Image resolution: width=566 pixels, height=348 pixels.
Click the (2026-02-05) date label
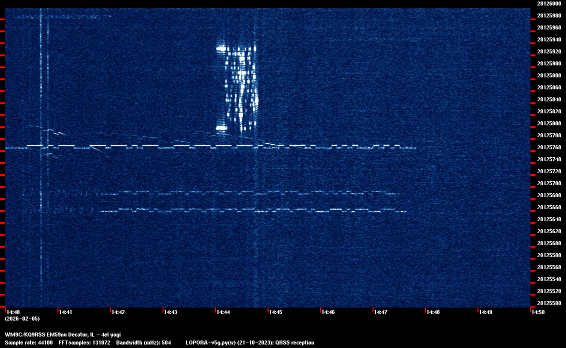point(22,319)
